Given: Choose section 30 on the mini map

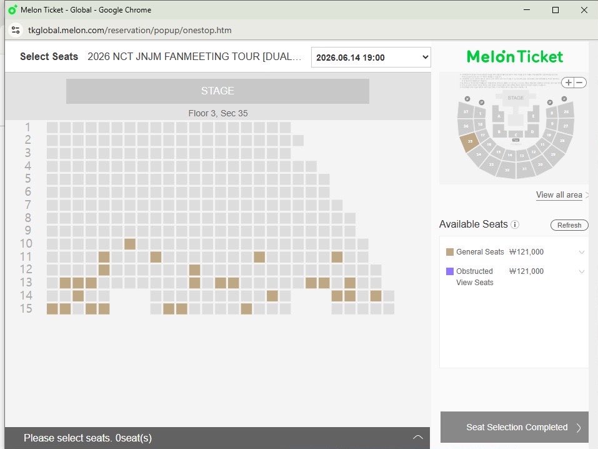Looking at the screenshot, I should click(x=540, y=164).
